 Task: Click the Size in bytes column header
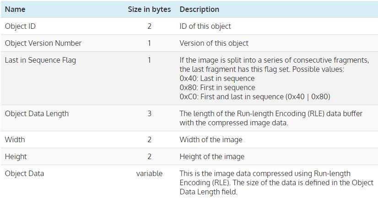pyautogui.click(x=149, y=9)
